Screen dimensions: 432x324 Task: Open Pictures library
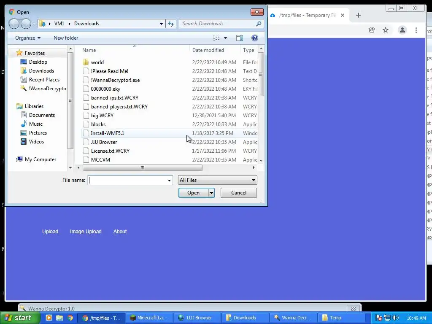click(x=38, y=133)
